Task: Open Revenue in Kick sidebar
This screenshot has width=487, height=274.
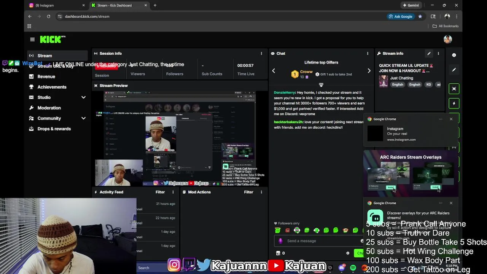Action: pyautogui.click(x=57, y=76)
